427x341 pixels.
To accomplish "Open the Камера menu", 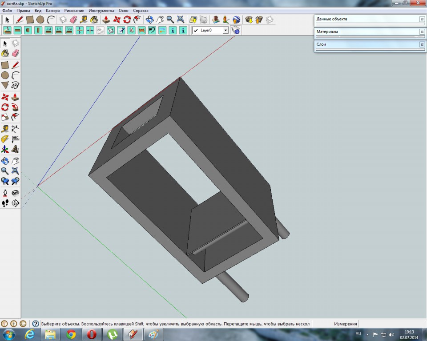I will (x=52, y=10).
